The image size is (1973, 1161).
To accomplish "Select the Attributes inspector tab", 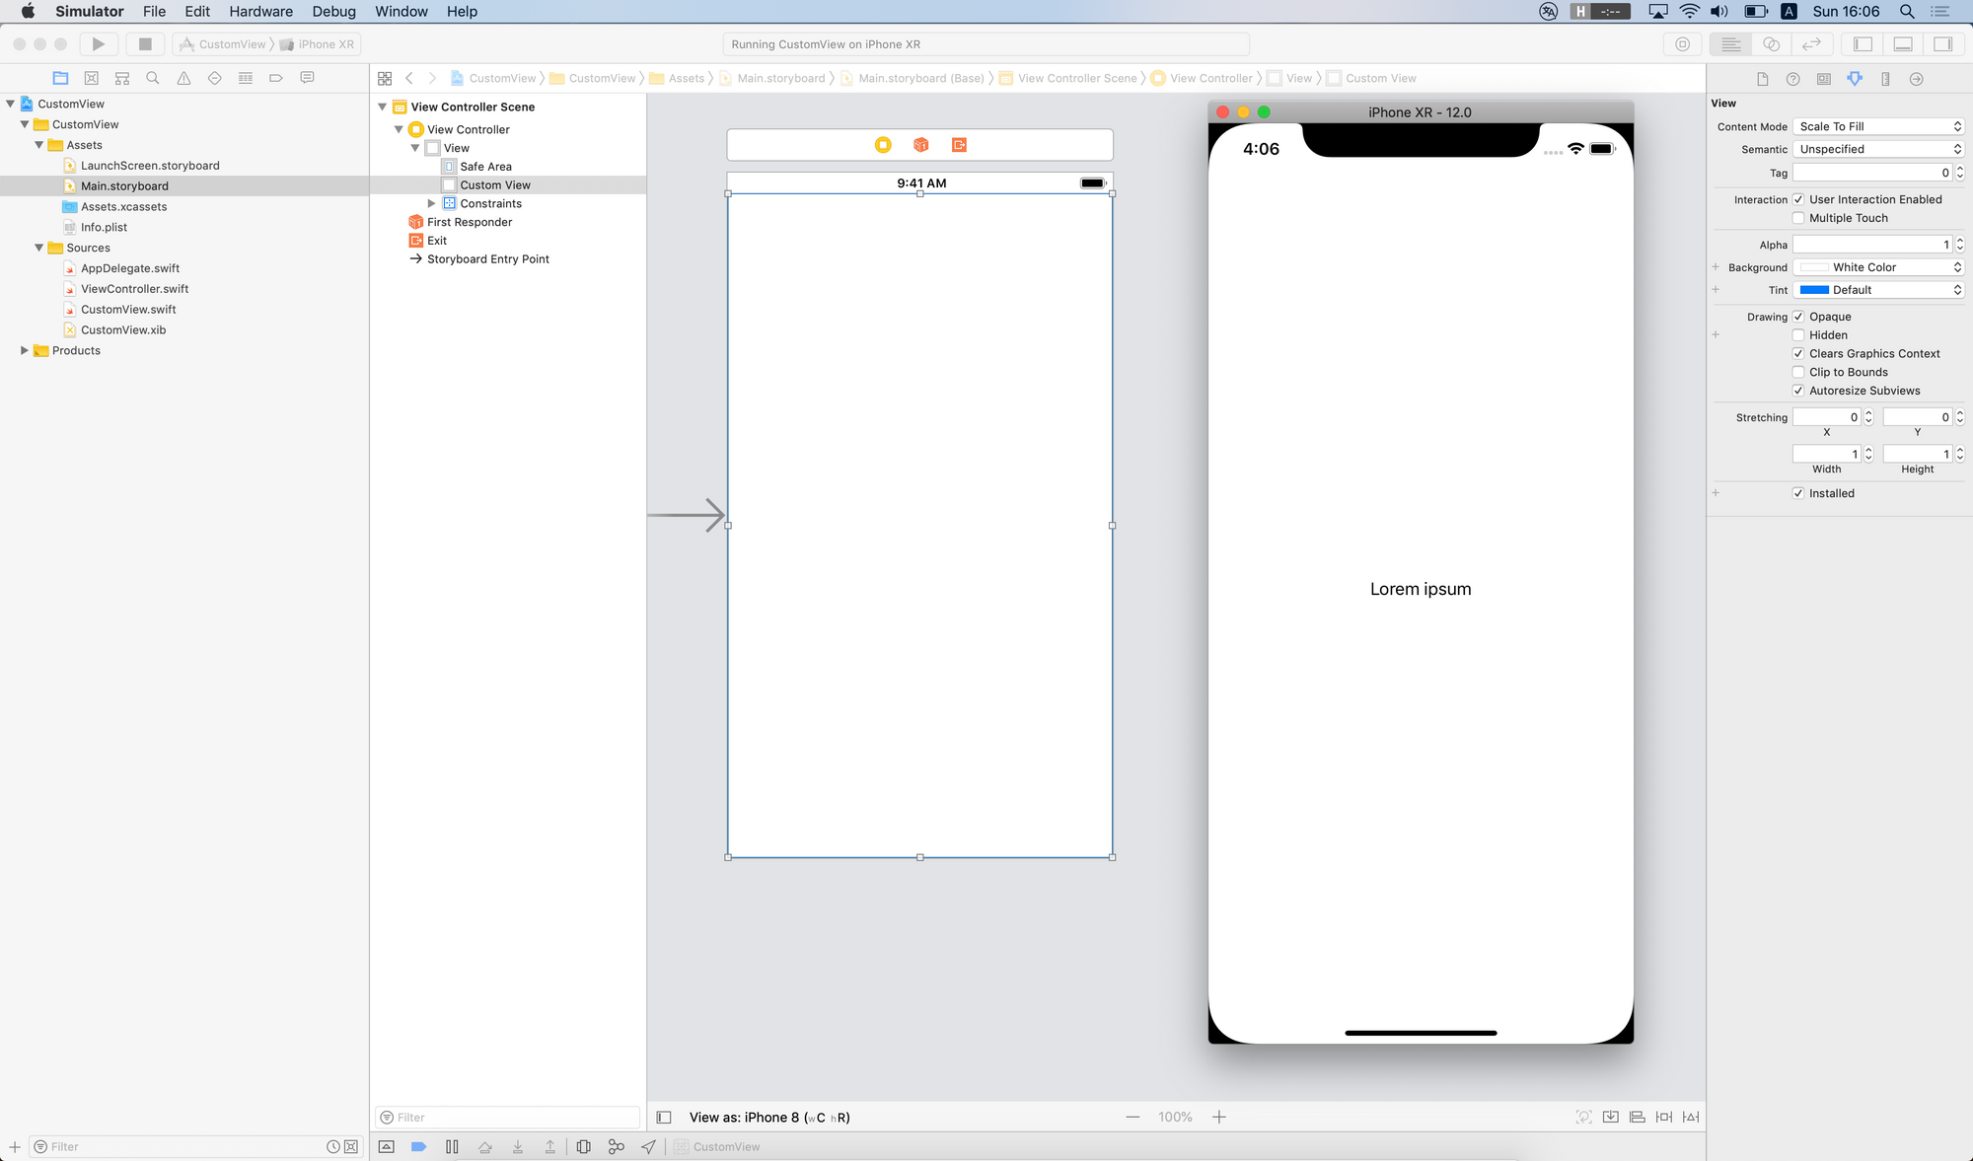I will 1855,79.
